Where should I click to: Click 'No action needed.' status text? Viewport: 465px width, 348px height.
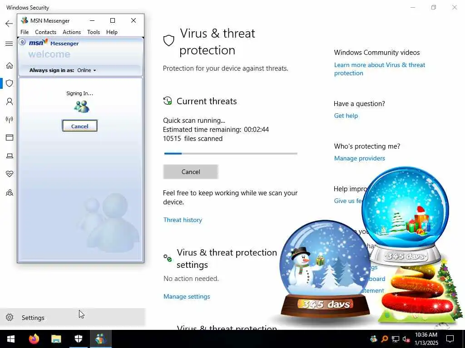[x=191, y=279]
